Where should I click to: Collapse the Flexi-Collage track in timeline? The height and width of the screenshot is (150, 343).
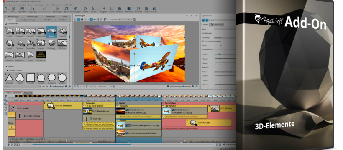tap(164, 103)
